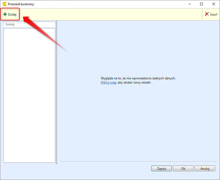This screenshot has width=220, height=180.
Task: Cancel using the Anuluj button
Action: (x=205, y=169)
